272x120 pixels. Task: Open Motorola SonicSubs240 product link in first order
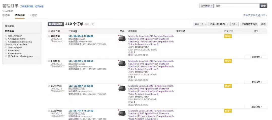(151, 40)
